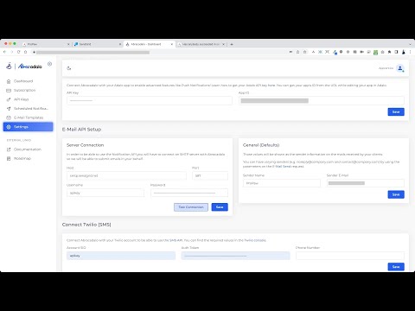
Task: Reload the current page
Action: pyautogui.click(x=18, y=52)
